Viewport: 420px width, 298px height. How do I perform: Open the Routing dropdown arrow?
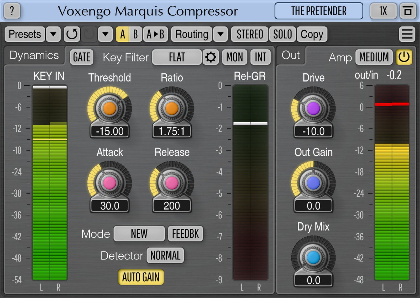(x=220, y=34)
